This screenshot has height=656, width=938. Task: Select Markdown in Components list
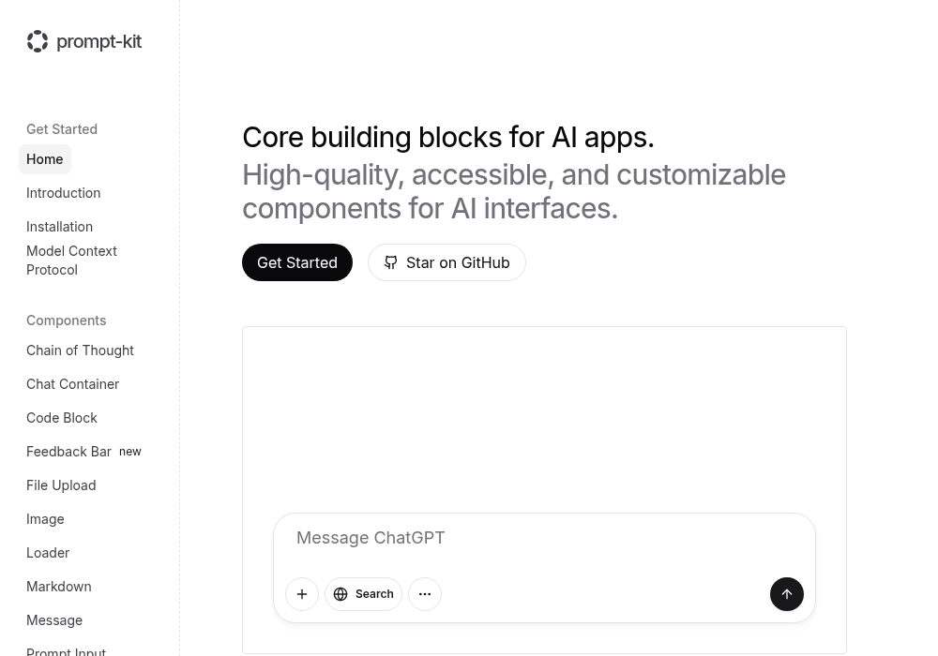(x=59, y=587)
